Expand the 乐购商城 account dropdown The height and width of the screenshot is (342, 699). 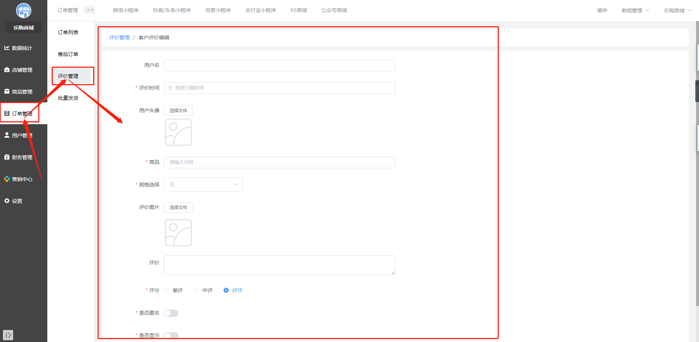tap(678, 11)
